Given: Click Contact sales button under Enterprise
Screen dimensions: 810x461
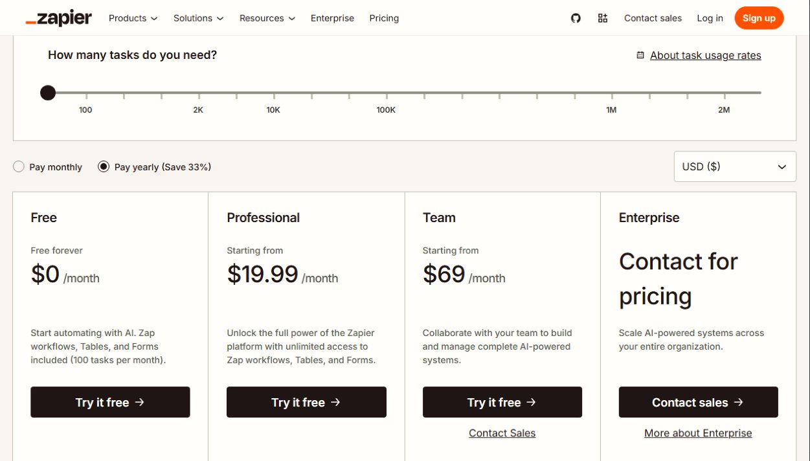Looking at the screenshot, I should 698,402.
